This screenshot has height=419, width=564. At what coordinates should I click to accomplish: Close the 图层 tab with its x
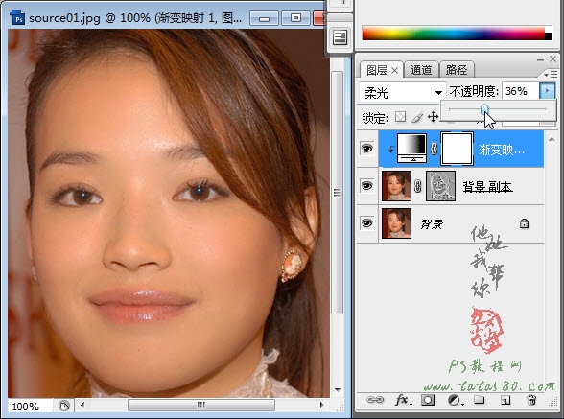[394, 71]
